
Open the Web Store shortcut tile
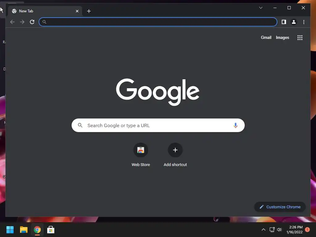141,155
